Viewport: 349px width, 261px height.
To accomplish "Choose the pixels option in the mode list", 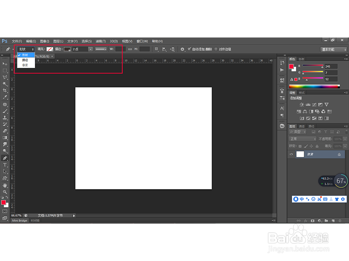I will (25, 65).
